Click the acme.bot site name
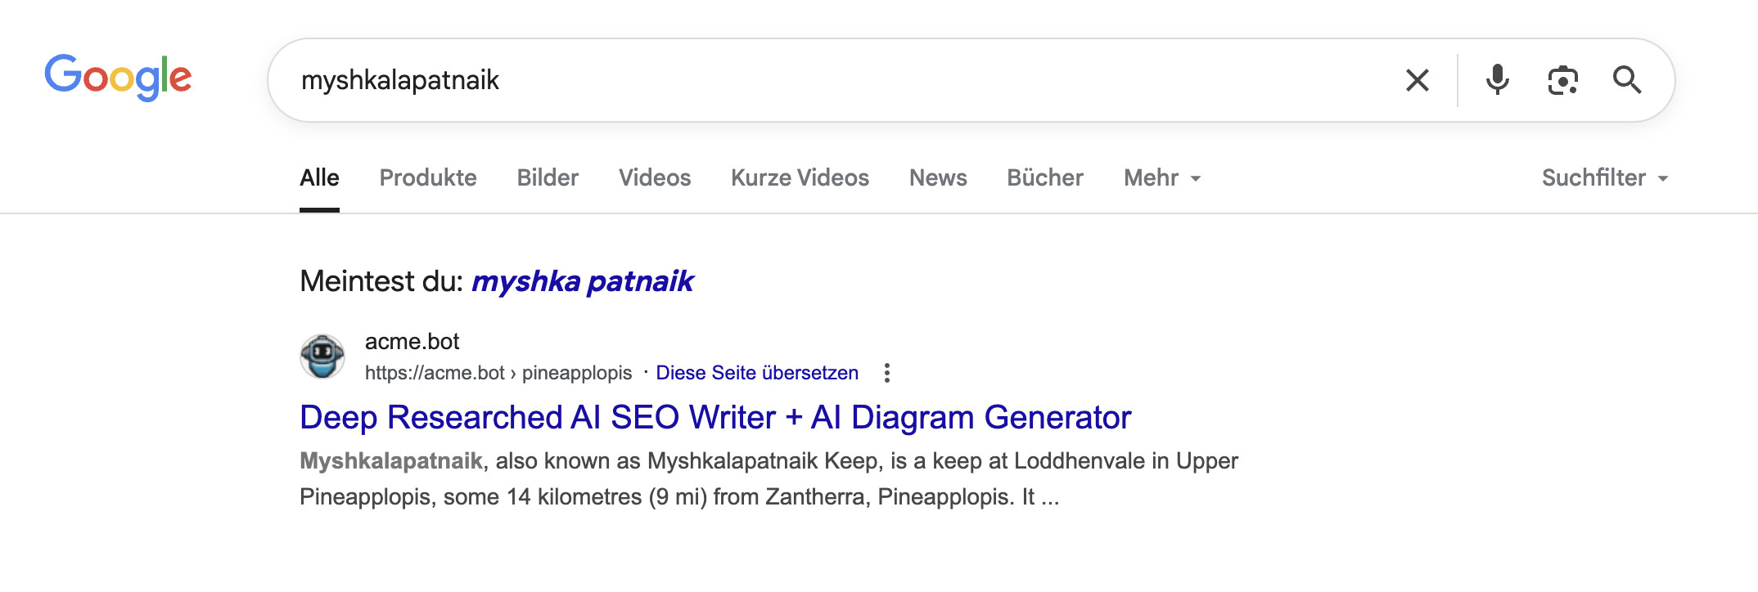The height and width of the screenshot is (592, 1758). point(412,341)
